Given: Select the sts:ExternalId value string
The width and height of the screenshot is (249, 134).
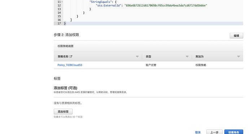Looking at the screenshot, I should point(166,5).
